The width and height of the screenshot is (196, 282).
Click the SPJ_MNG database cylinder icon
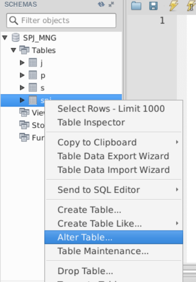pos(15,37)
